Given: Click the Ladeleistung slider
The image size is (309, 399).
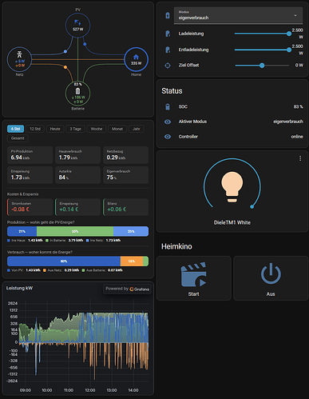Looking at the screenshot, I should 262,34.
